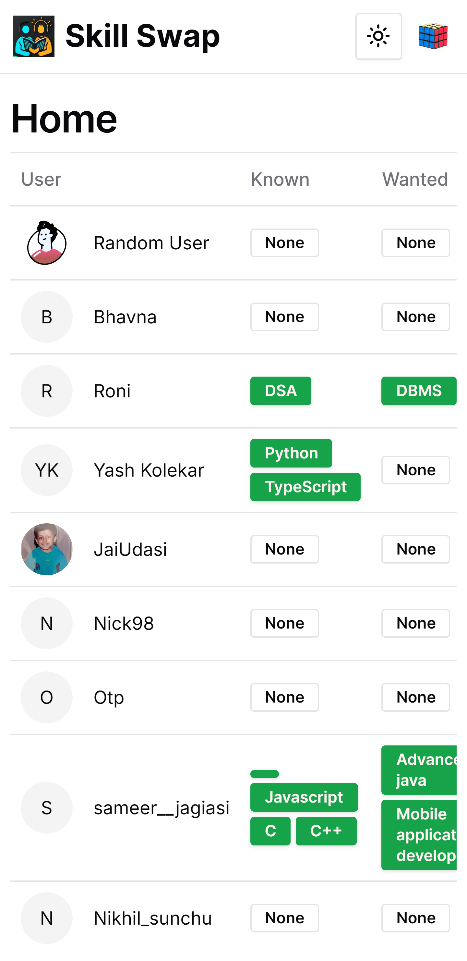
Task: Open the Rubik's cube profile avatar
Action: 433,36
